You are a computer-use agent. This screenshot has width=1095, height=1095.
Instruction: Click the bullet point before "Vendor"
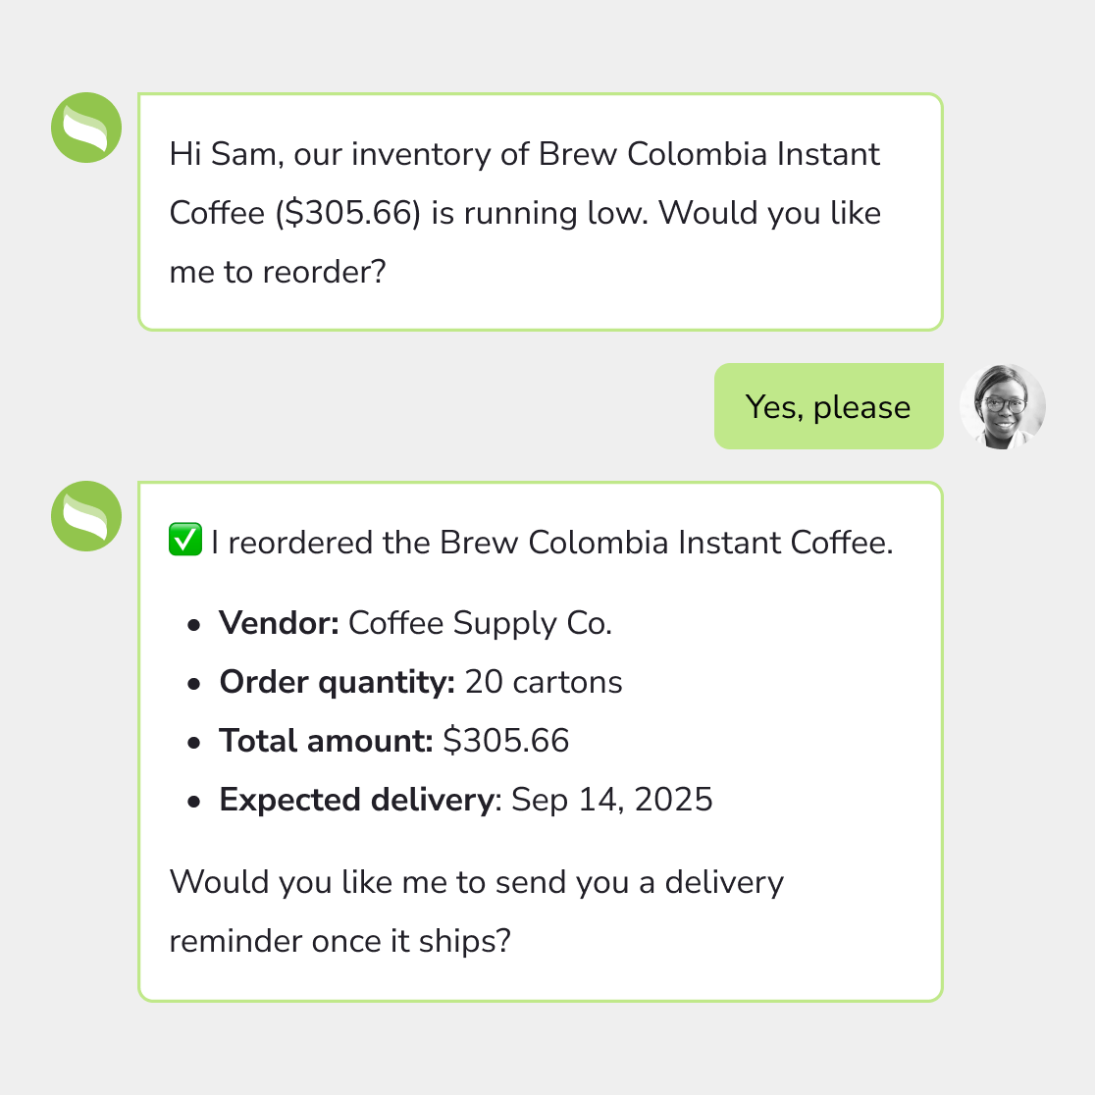(x=194, y=624)
